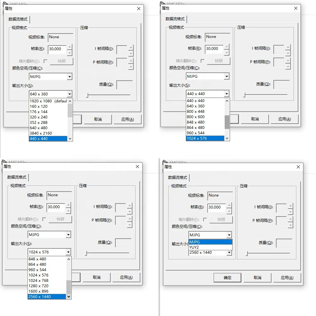Toggle the 横向翻转 checkbox in the bottom-right dialog
Image resolution: width=316 pixels, height=316 pixels.
[x=205, y=220]
